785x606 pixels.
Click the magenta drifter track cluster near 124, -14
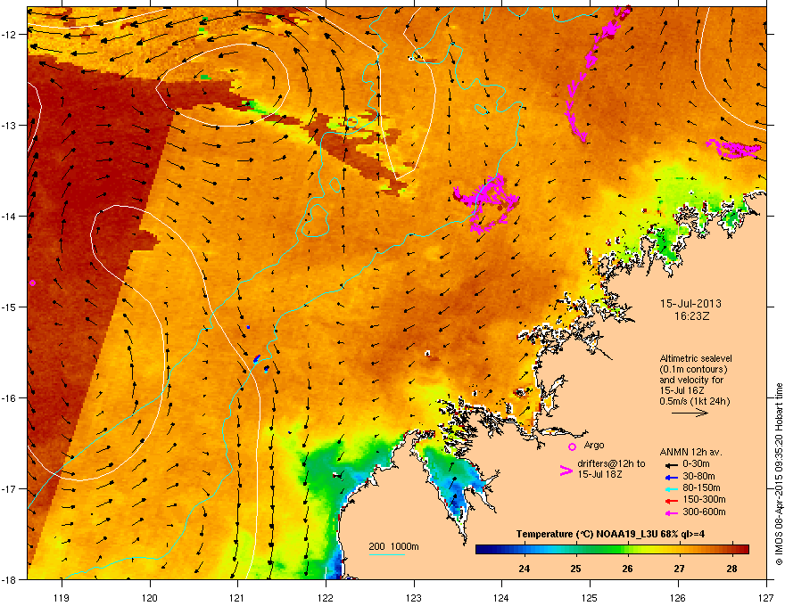click(484, 202)
